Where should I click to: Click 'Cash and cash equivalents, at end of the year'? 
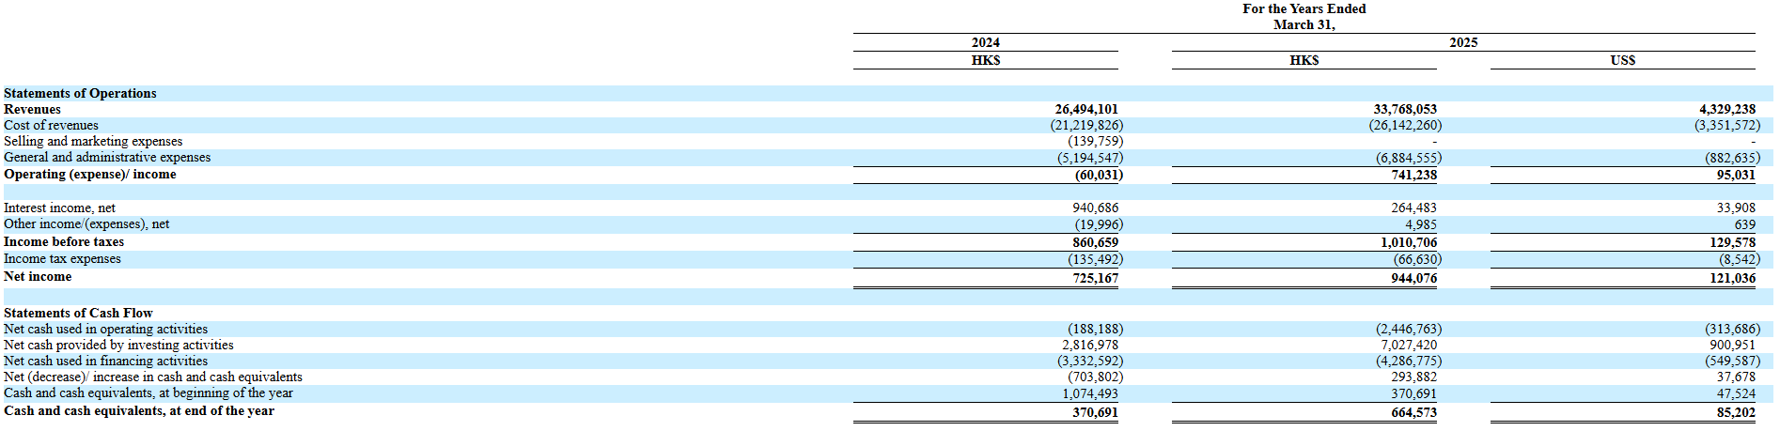139,410
